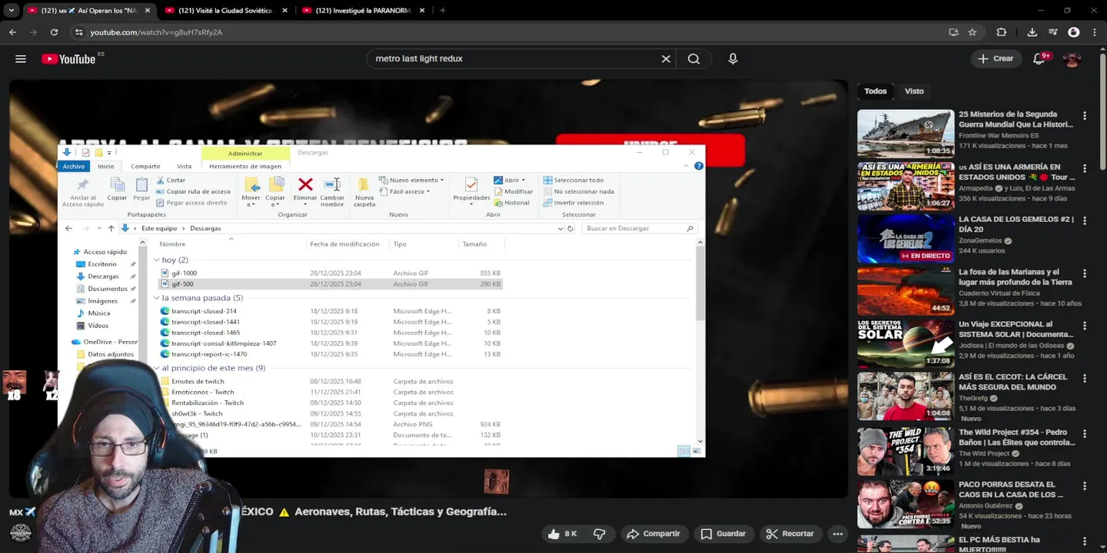Expand the address bar history dropdown

pyautogui.click(x=560, y=228)
